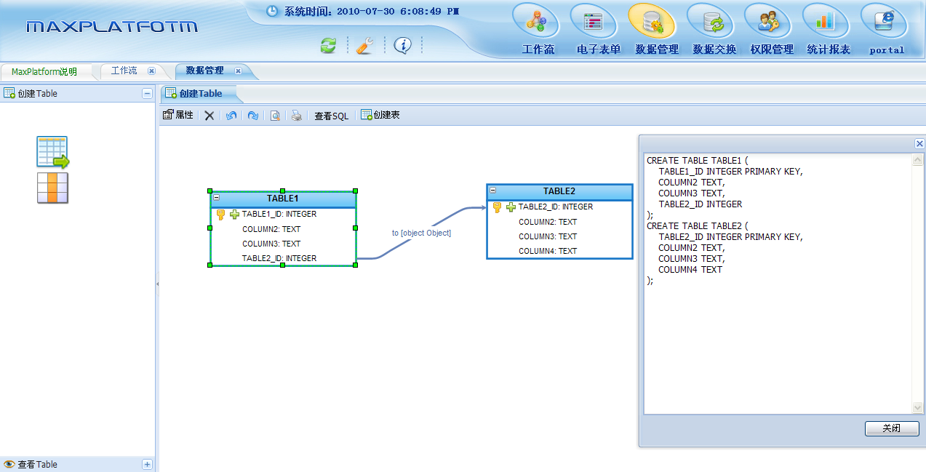926x472 pixels.
Task: Click the MAXPLATFORM logo
Action: click(112, 27)
